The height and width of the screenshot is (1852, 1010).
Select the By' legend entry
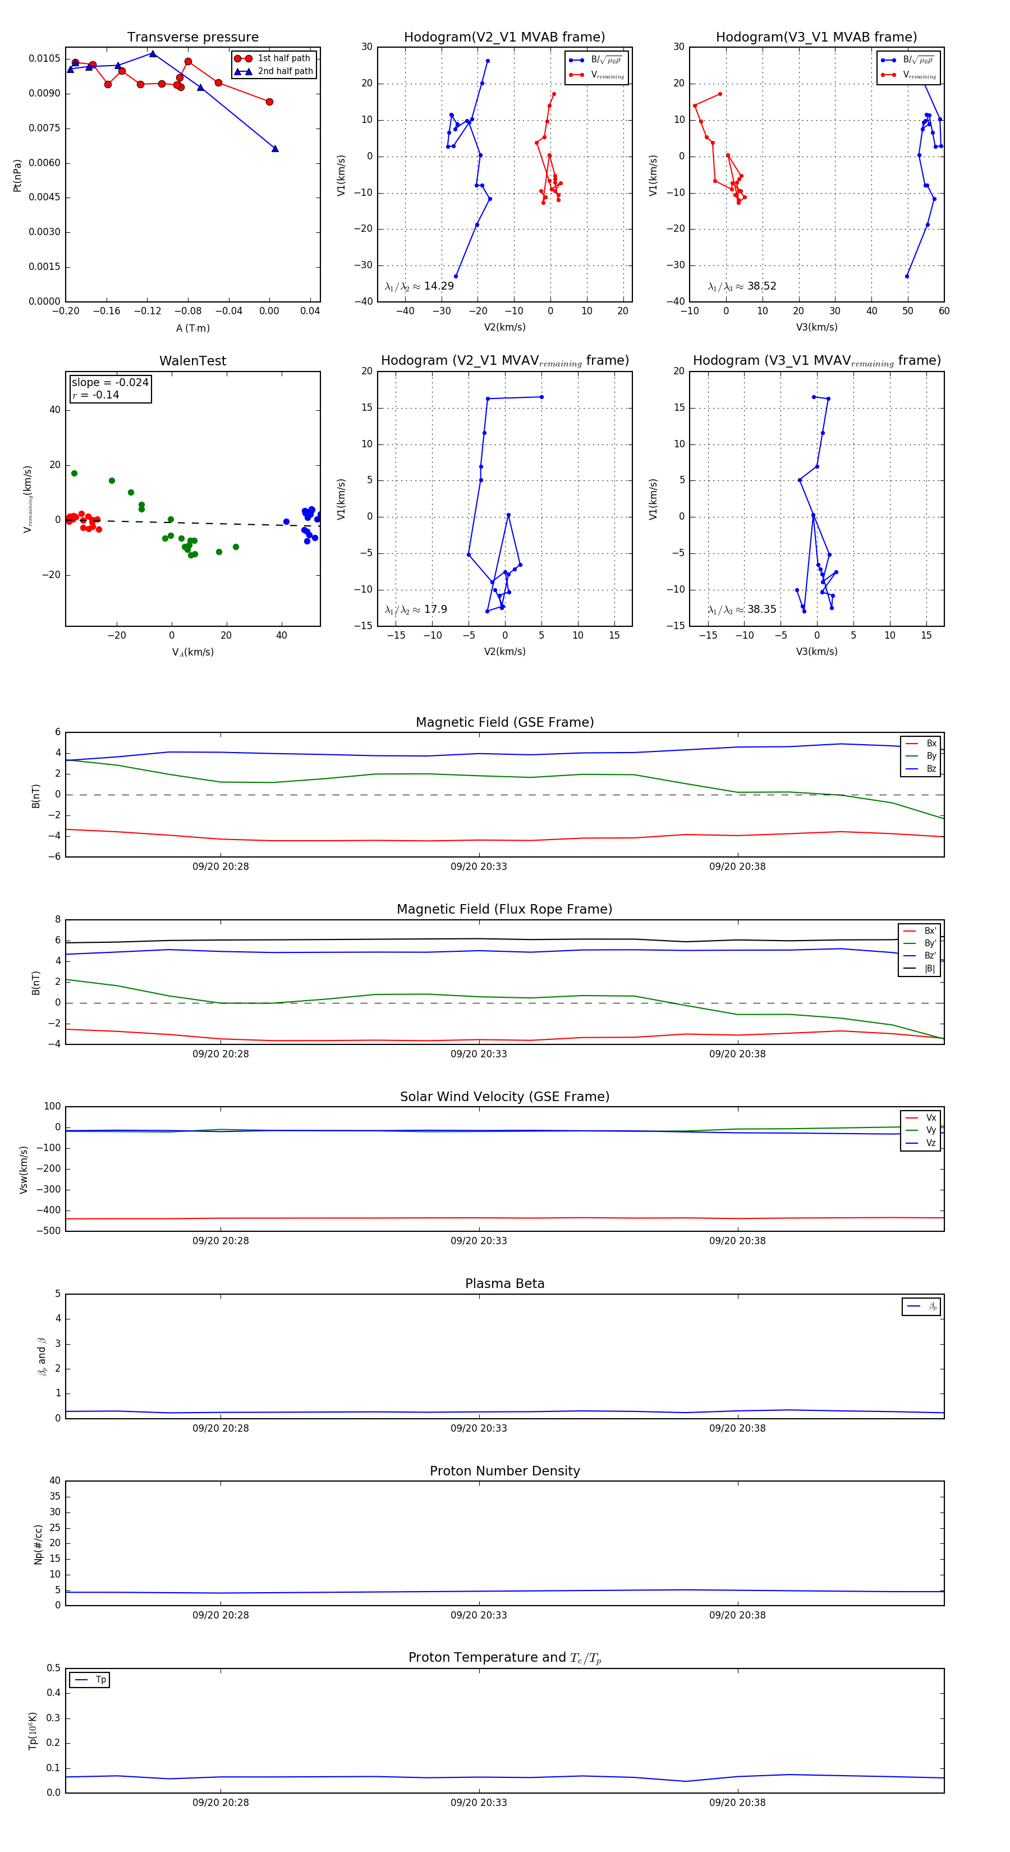click(x=920, y=943)
